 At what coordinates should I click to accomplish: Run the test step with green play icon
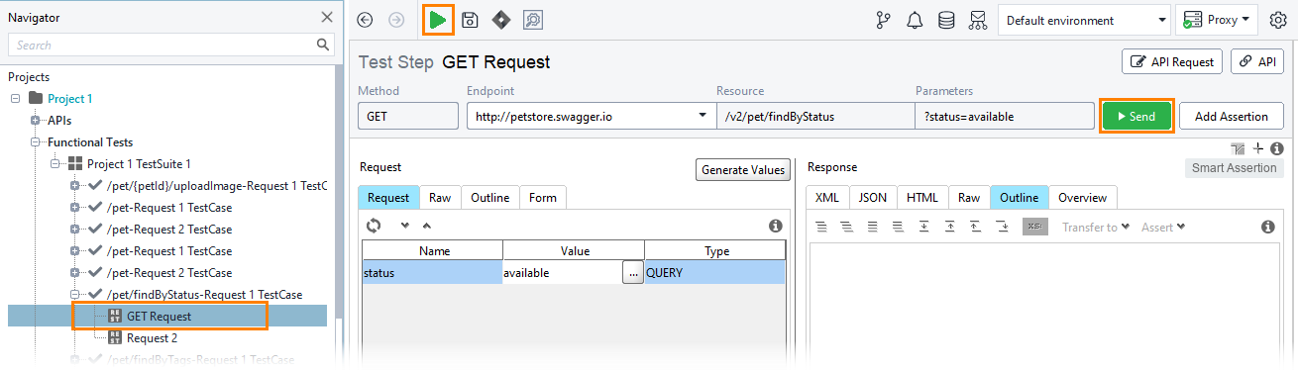pos(437,20)
